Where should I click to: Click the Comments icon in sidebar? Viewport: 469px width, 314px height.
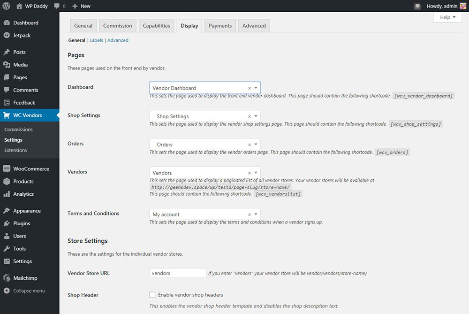7,90
